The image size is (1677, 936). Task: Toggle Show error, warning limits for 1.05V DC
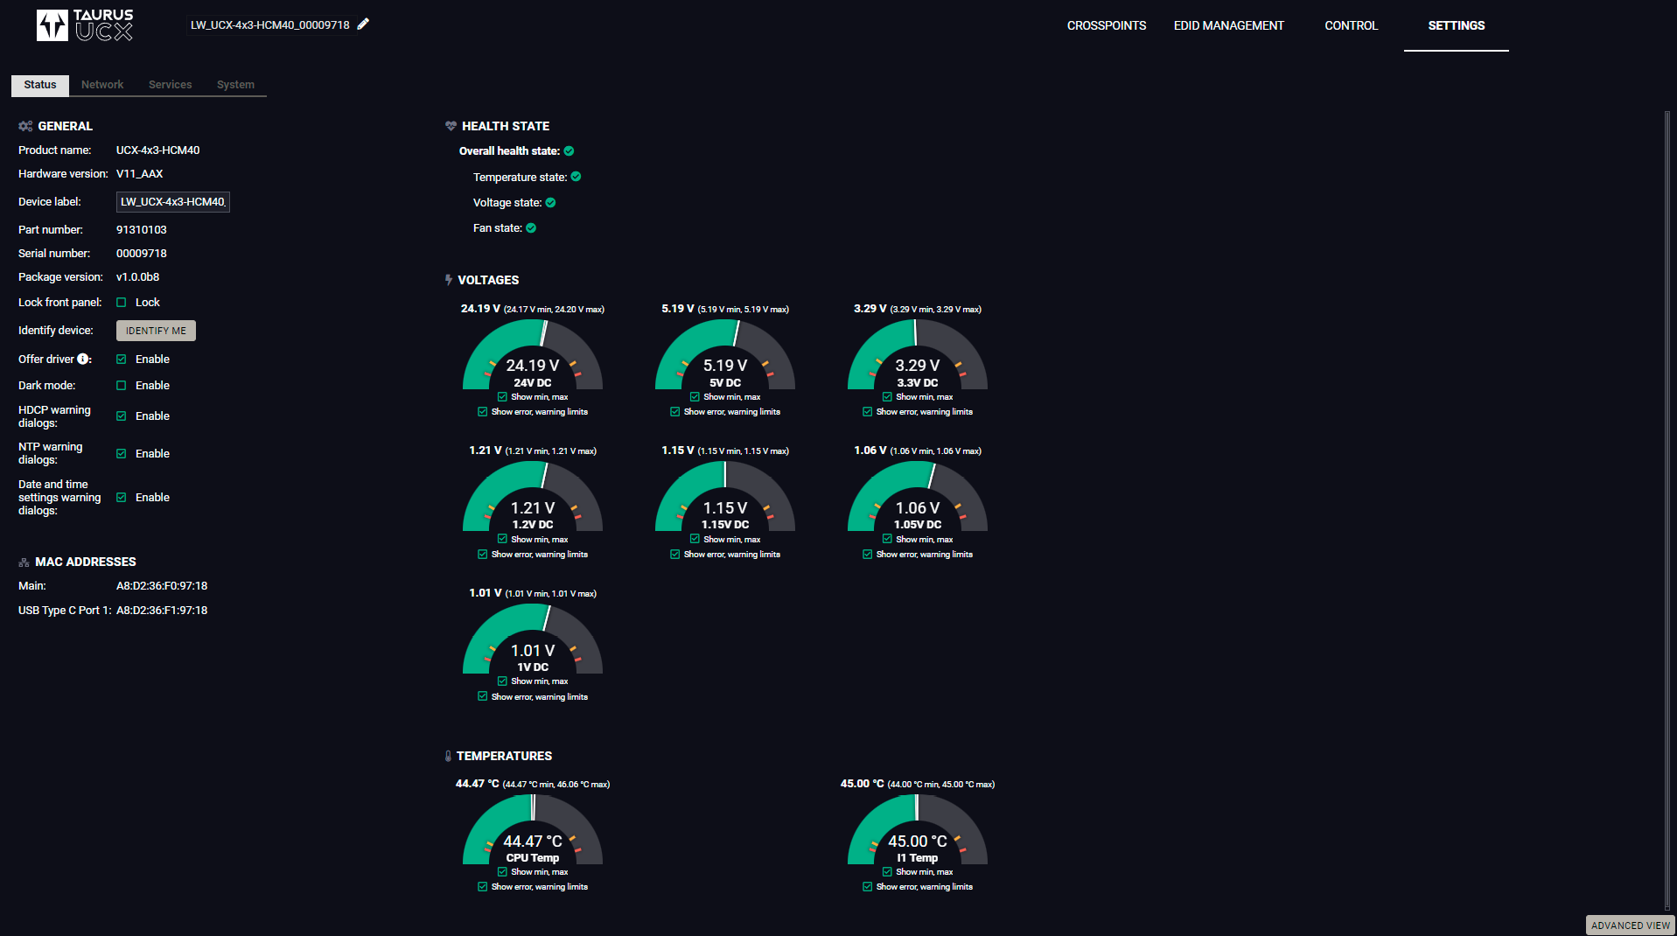coord(868,555)
